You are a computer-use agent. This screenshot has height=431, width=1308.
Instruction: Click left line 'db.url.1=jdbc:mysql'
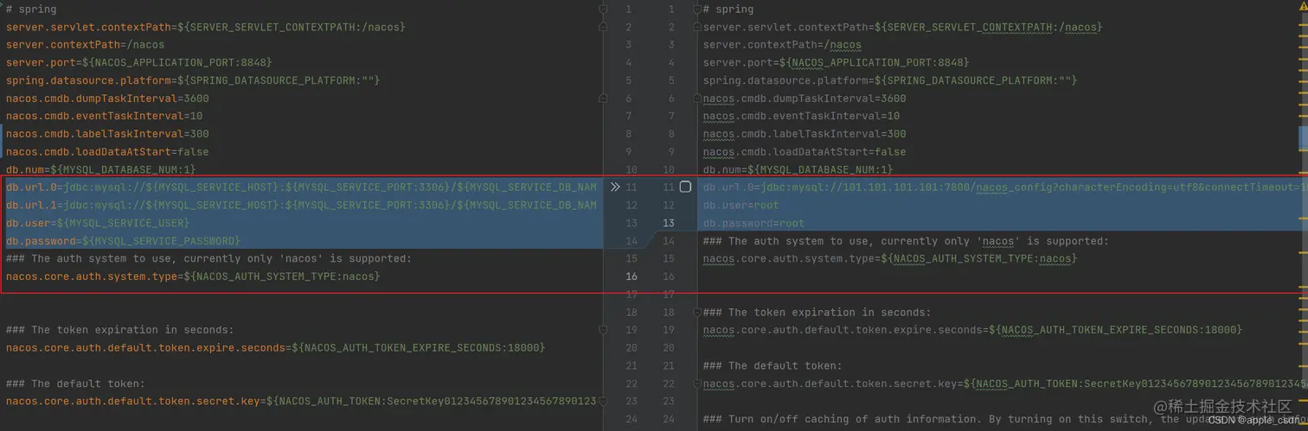tap(301, 205)
